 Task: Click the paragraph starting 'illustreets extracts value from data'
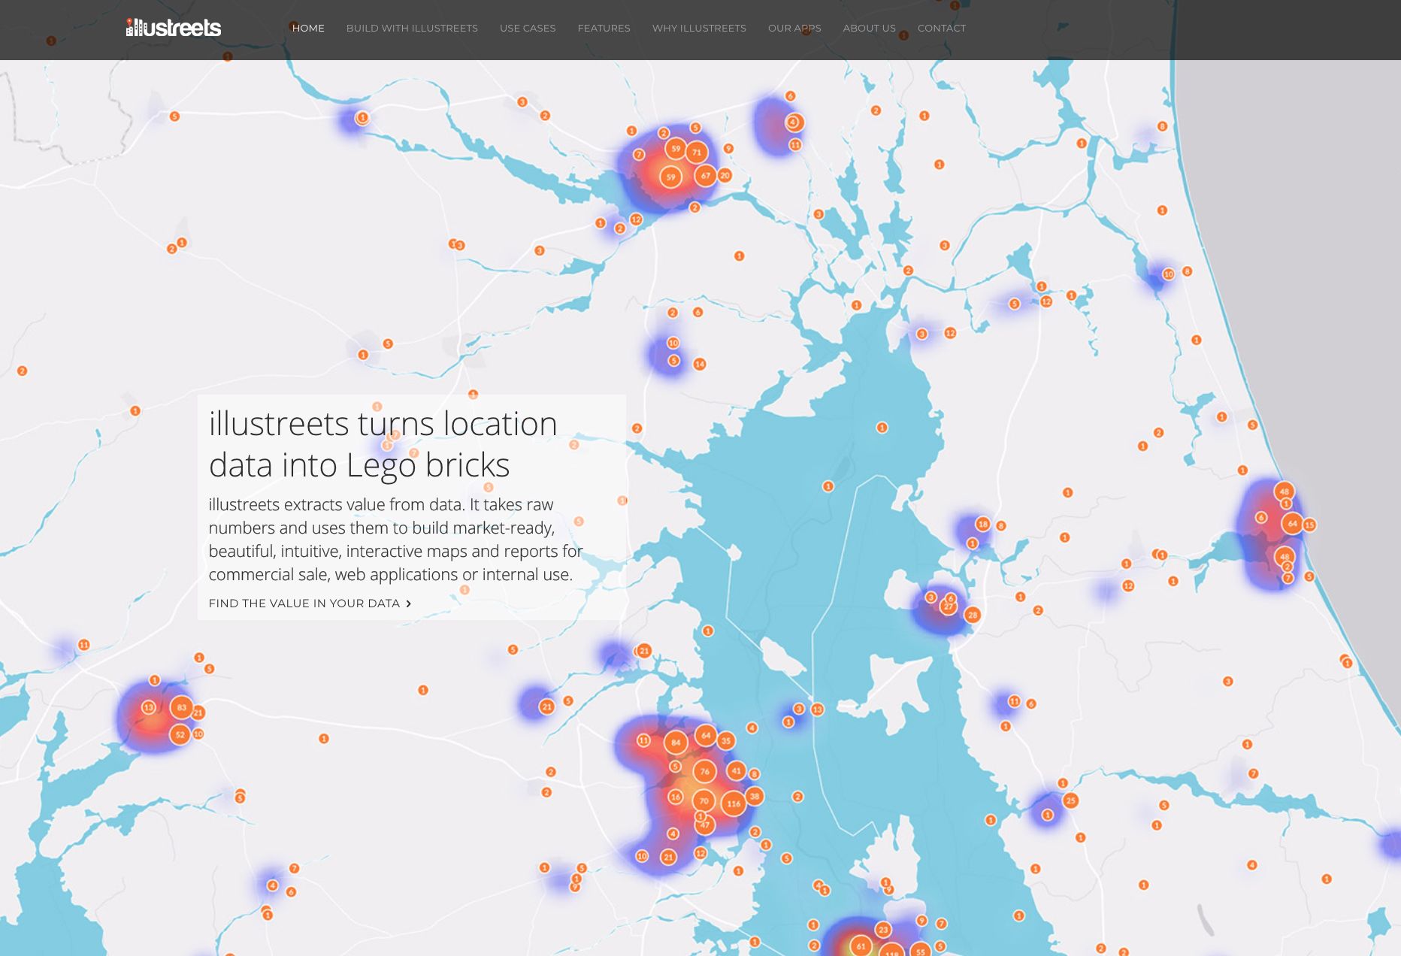click(396, 540)
